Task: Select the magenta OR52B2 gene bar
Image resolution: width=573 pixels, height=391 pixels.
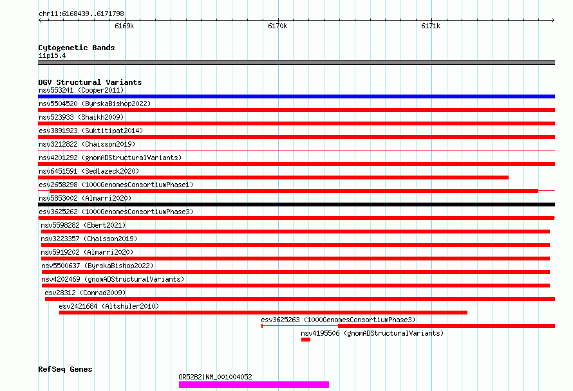Action: [254, 385]
